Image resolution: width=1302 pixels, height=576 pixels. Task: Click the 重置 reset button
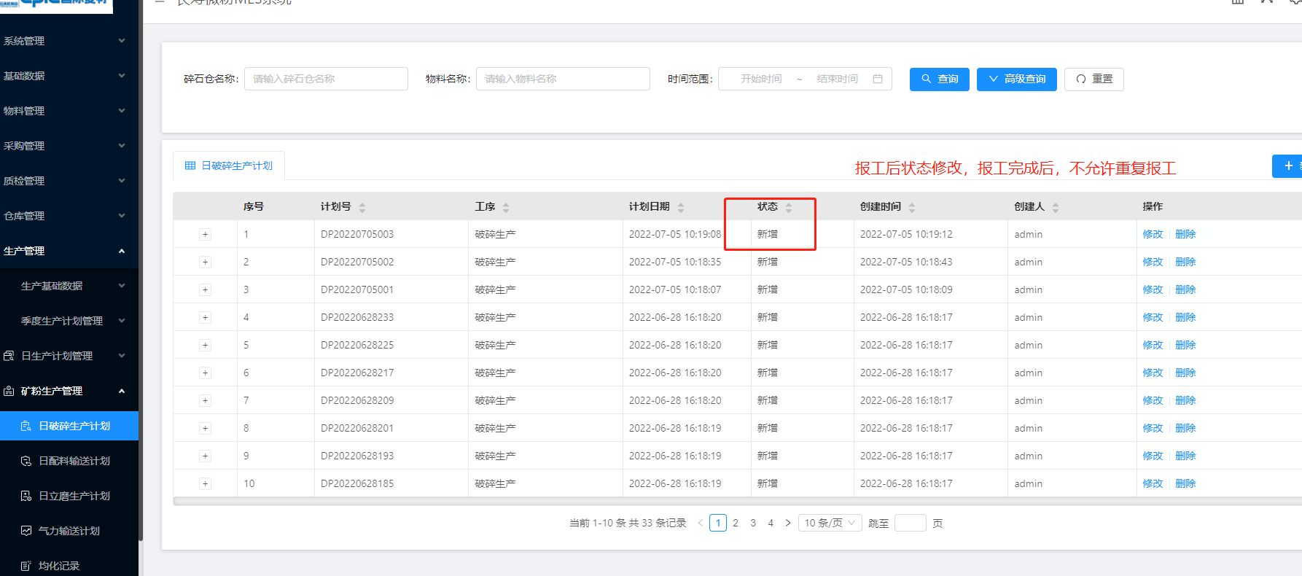(1094, 79)
